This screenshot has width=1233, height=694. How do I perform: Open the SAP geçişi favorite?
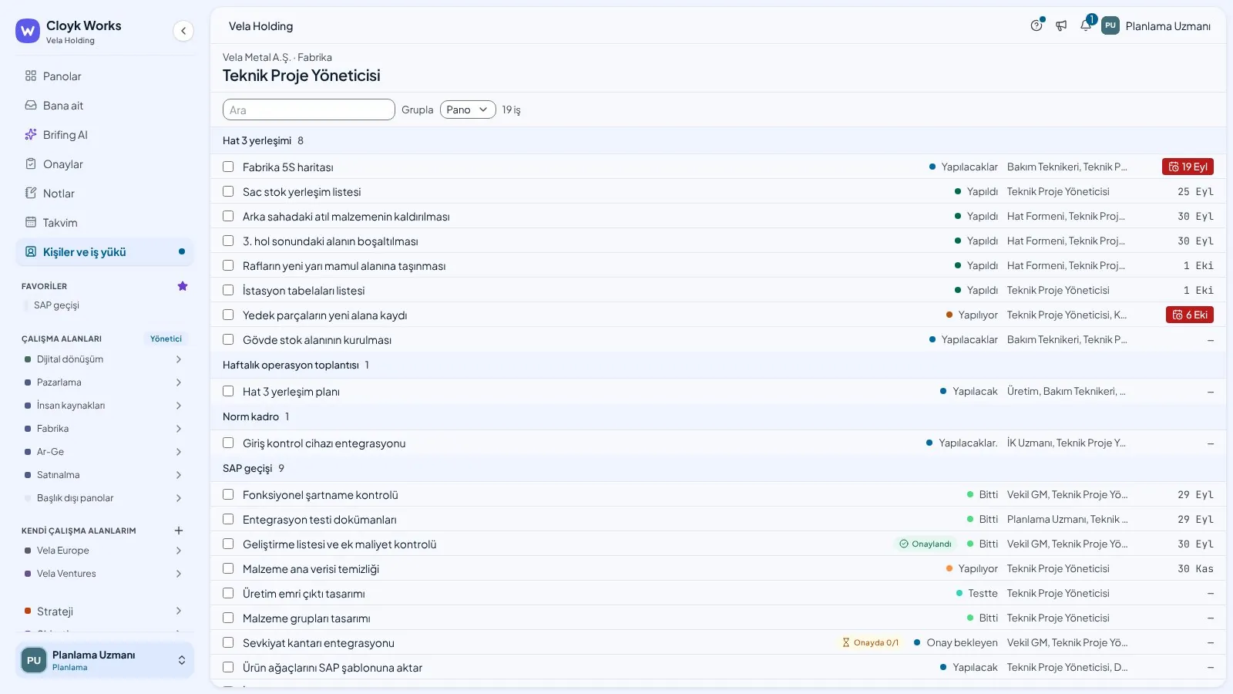point(56,305)
